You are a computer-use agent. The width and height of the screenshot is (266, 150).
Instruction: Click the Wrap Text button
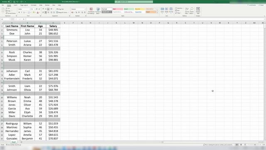pyautogui.click(x=60, y=9)
